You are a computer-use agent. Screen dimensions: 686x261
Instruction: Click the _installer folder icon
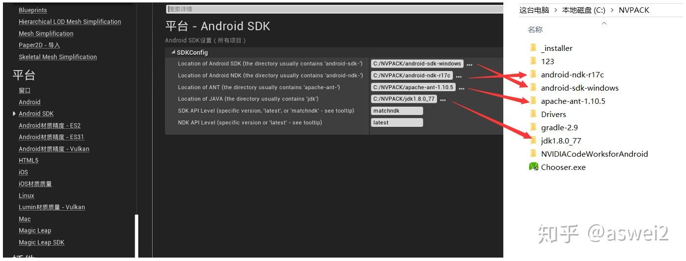(x=533, y=47)
